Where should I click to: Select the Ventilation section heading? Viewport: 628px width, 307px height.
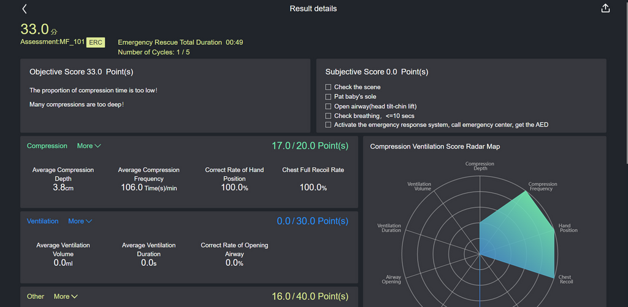coord(43,221)
